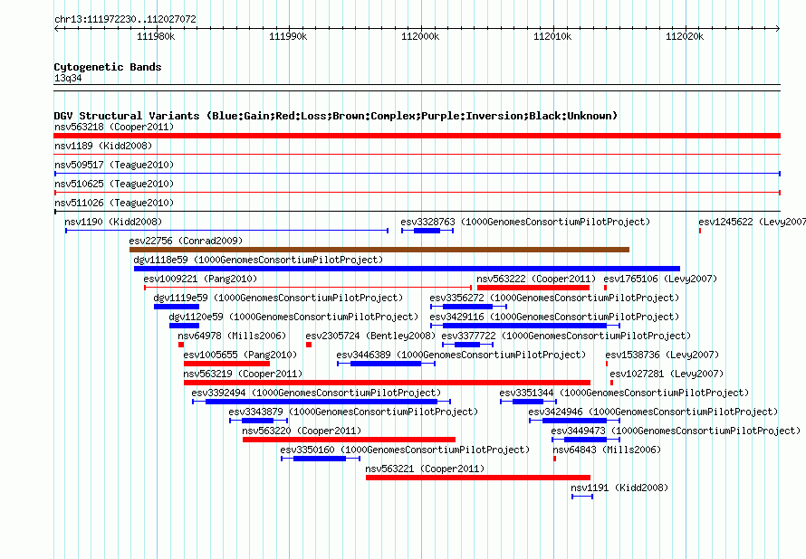Click the nsv563218 (Cooper2011) variant label
Screen dimensions: 806x559
tap(114, 127)
